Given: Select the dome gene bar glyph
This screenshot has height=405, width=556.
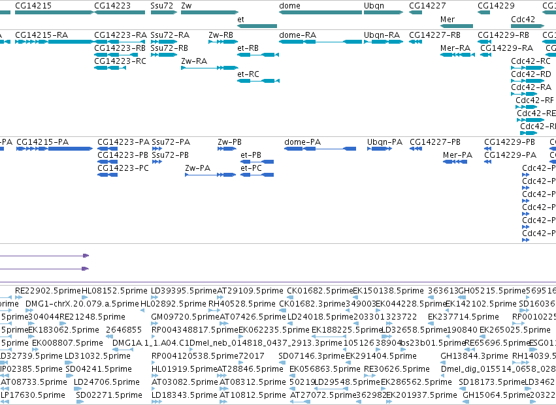Looking at the screenshot, I should 321,12.
